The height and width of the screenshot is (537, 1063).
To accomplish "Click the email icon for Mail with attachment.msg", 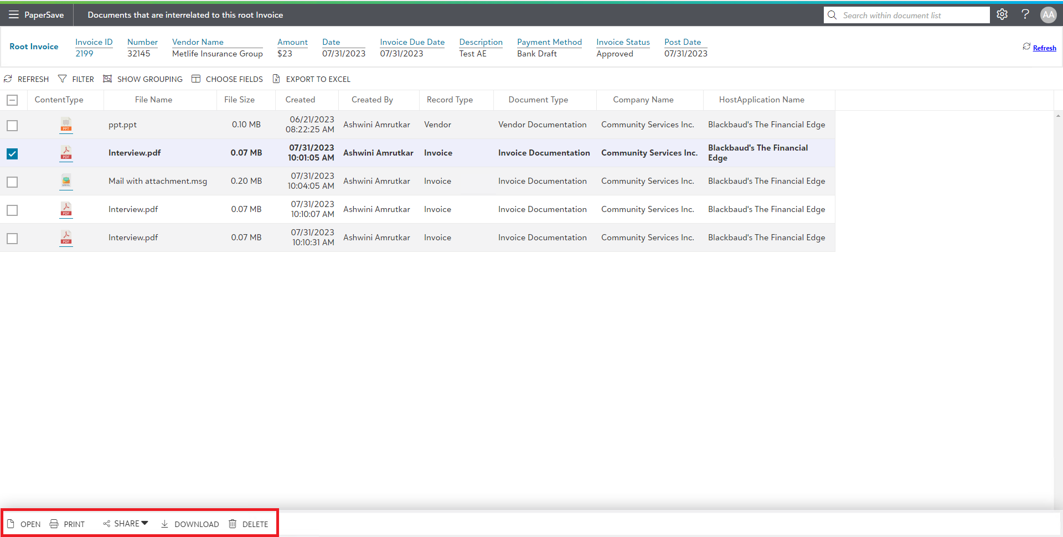I will [66, 181].
